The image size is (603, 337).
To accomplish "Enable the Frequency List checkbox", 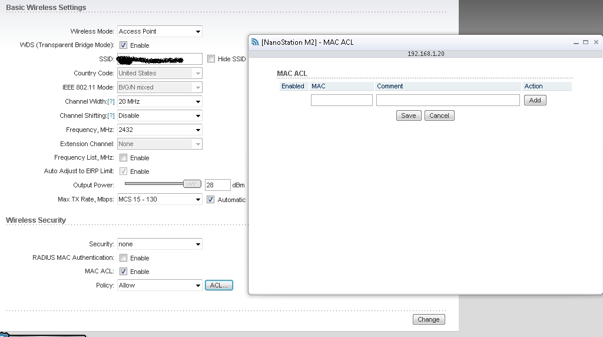I will [x=123, y=158].
